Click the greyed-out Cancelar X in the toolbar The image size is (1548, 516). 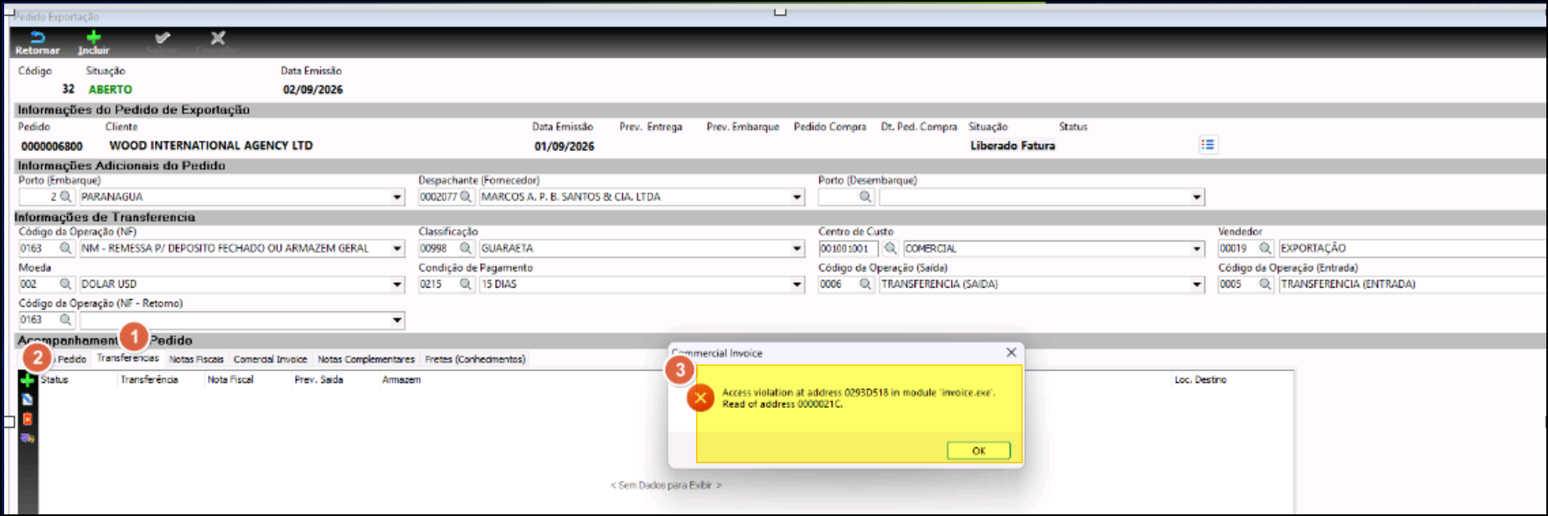218,43
